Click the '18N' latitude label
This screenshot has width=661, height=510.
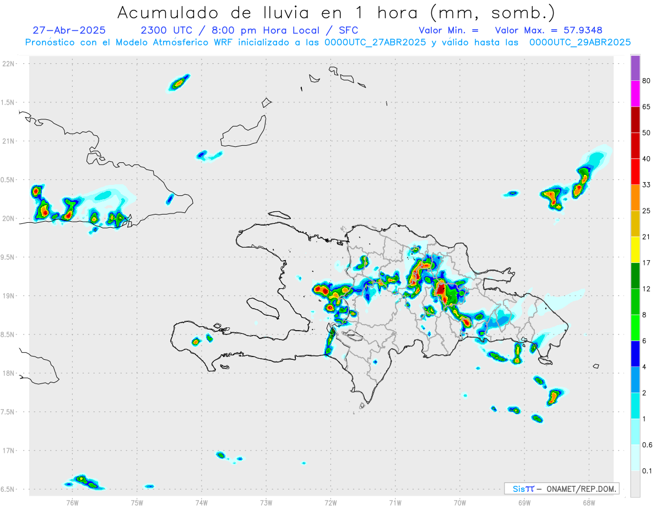coord(9,374)
